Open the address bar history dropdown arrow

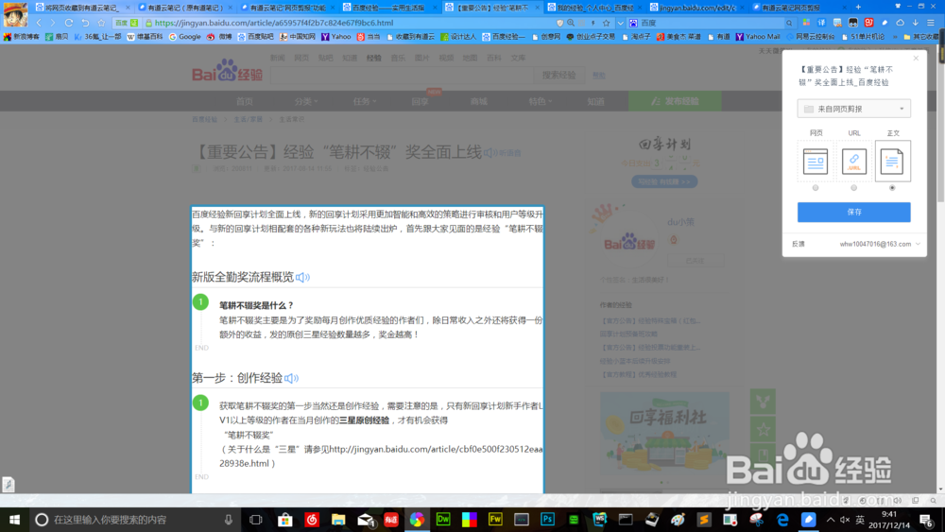[x=620, y=23]
